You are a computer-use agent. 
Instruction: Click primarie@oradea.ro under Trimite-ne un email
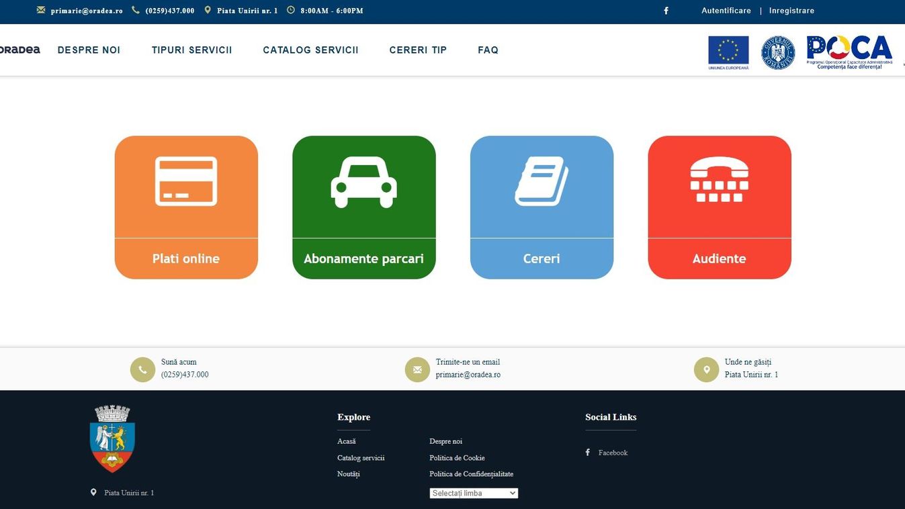pos(468,375)
